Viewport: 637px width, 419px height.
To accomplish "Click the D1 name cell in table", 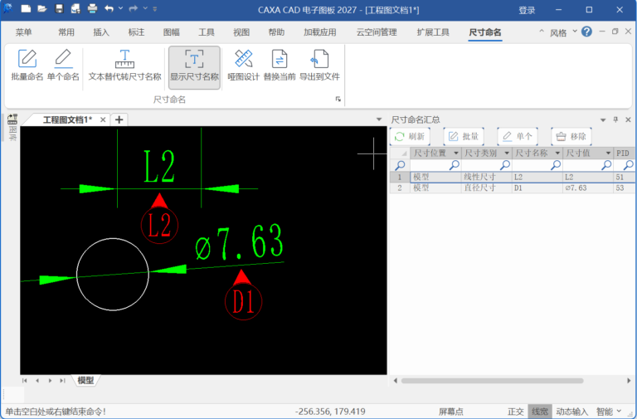I will tap(537, 188).
